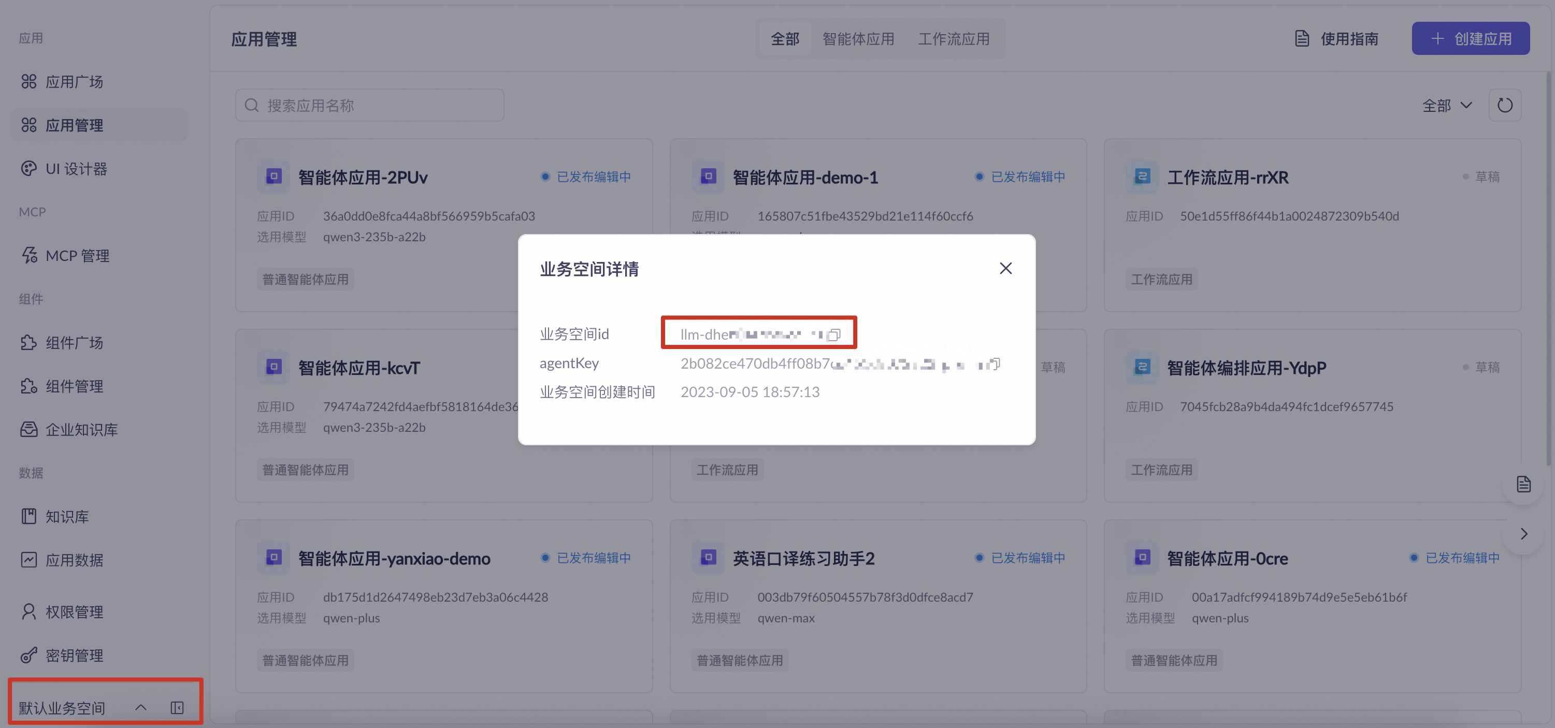Image resolution: width=1555 pixels, height=728 pixels.
Task: Go to 密钥管理 in sidebar
Action: click(x=74, y=656)
